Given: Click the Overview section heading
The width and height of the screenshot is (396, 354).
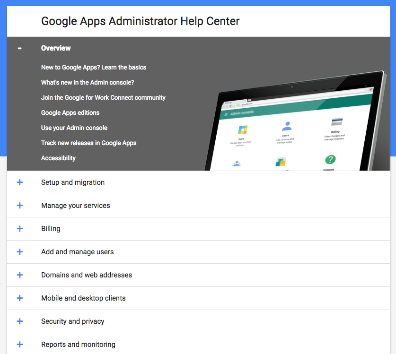Looking at the screenshot, I should click(56, 48).
